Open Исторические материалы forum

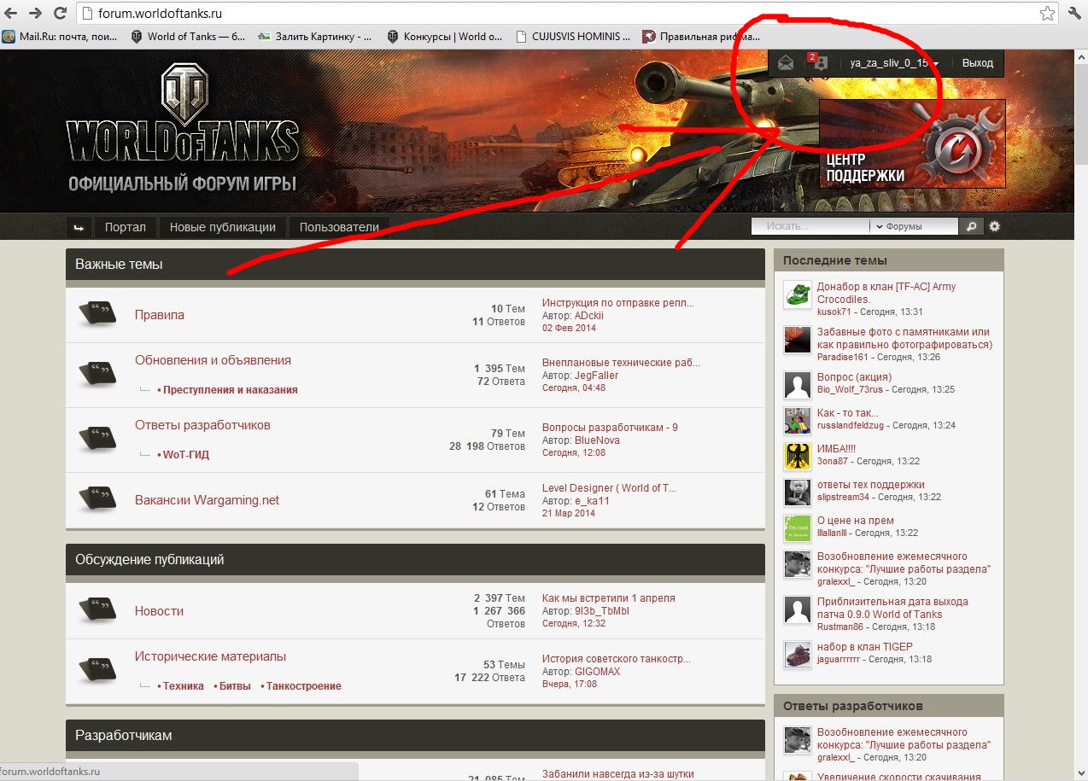point(210,656)
